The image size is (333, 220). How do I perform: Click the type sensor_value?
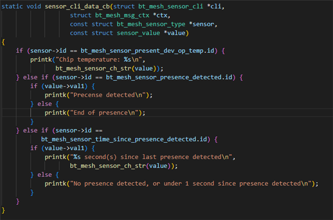click(138, 33)
